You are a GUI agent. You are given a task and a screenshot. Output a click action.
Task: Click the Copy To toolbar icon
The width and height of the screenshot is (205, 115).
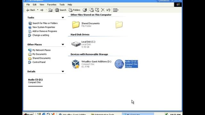[97, 10]
